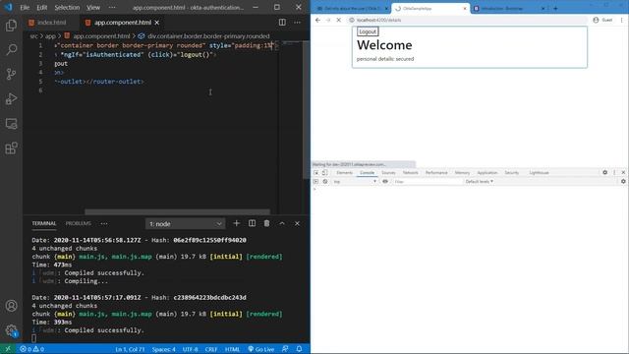Open the Selection menu
Screen dimensions: 629x354
point(67,7)
